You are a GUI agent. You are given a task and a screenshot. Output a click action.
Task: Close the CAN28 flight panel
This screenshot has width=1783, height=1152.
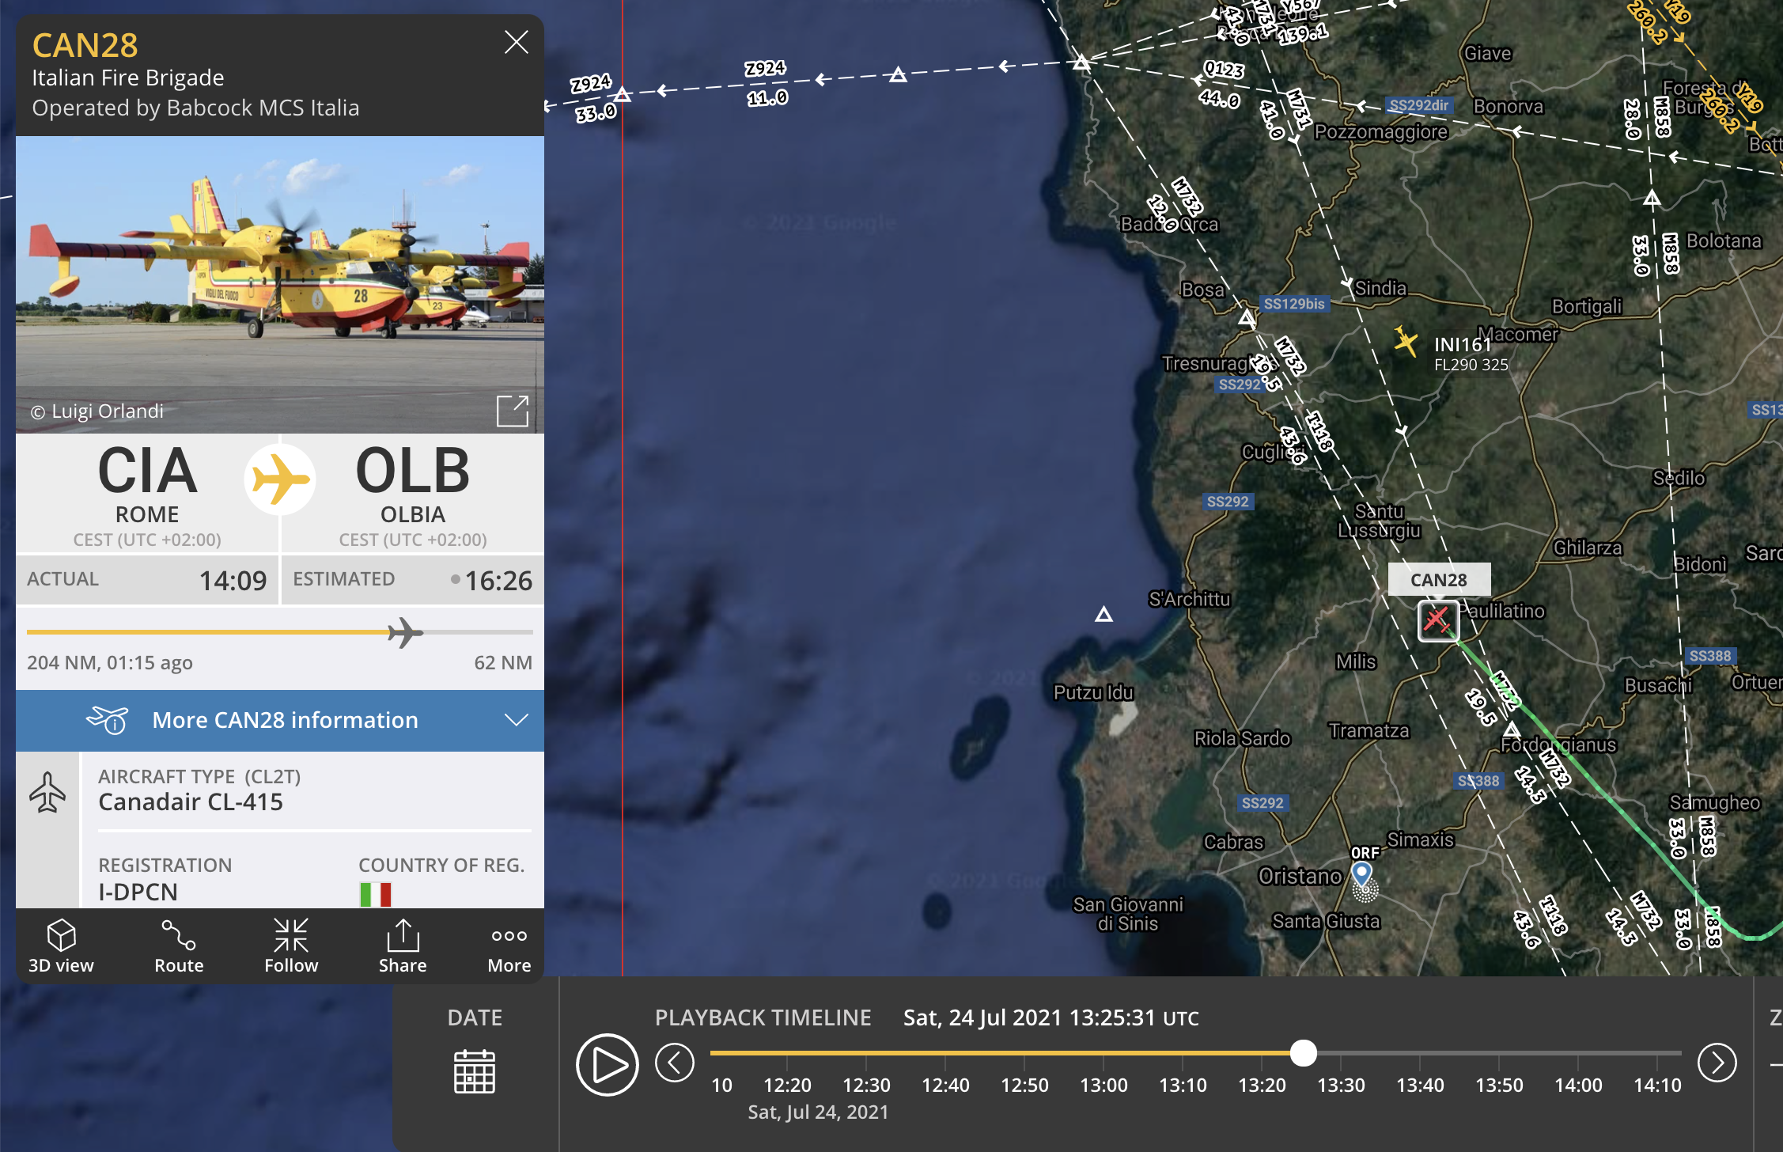516,42
